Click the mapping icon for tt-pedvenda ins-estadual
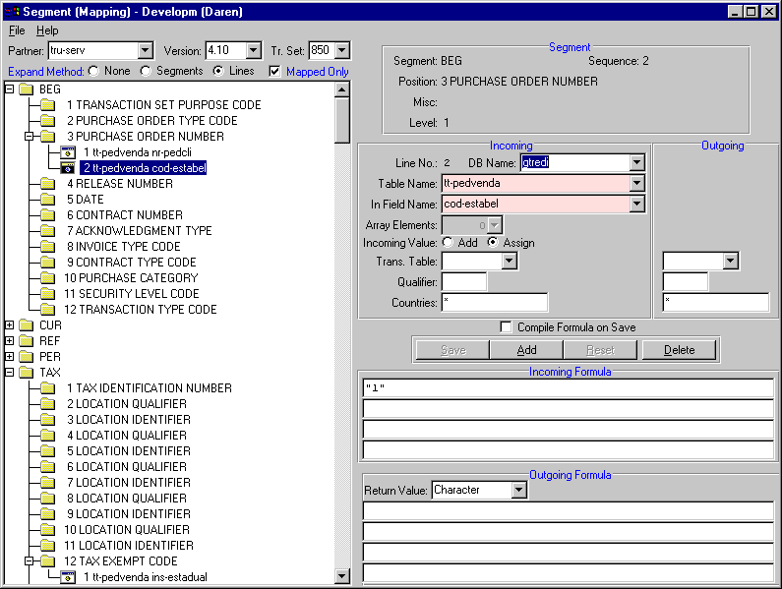Image resolution: width=782 pixels, height=589 pixels. [x=67, y=577]
